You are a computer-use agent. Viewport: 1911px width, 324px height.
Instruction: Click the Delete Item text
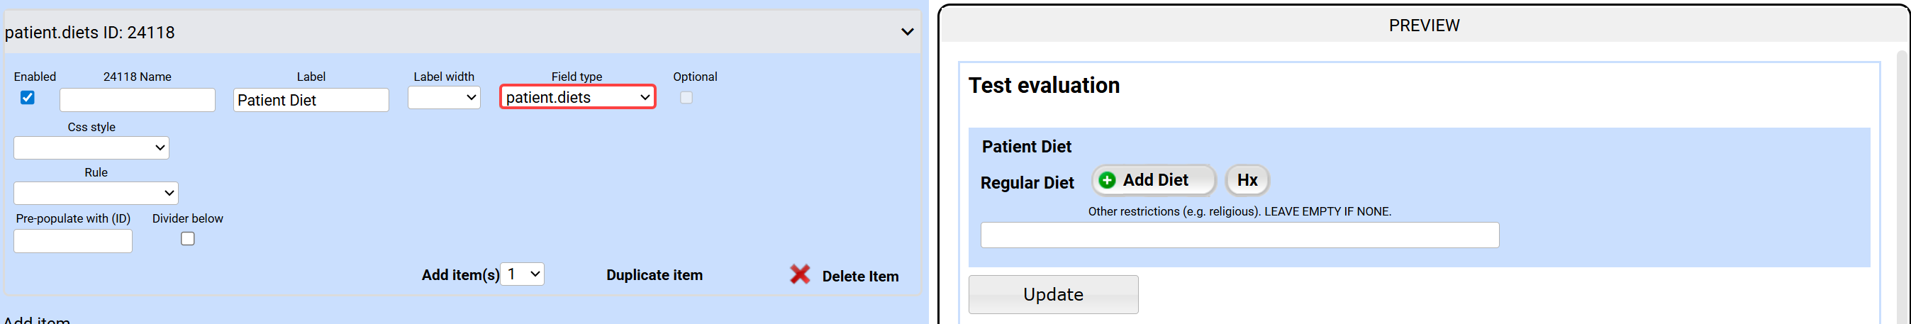click(x=860, y=276)
